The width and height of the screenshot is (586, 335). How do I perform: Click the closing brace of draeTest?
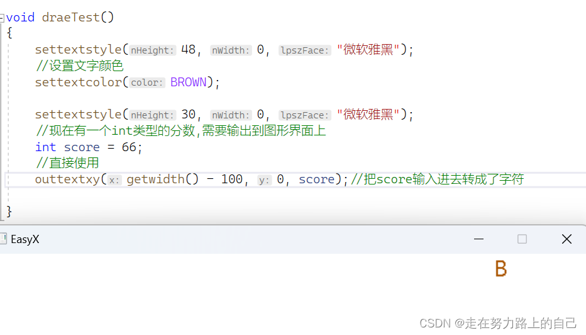[x=9, y=212]
